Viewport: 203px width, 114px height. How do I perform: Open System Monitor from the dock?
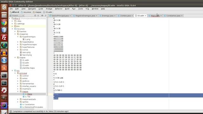[x=4, y=83]
